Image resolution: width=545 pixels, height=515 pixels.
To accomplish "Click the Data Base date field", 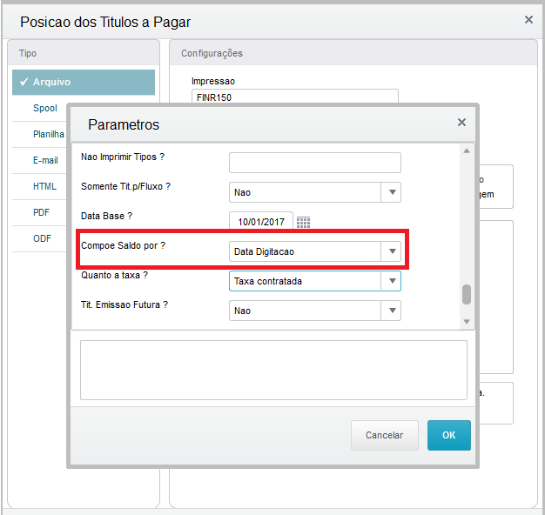I will pyautogui.click(x=260, y=222).
